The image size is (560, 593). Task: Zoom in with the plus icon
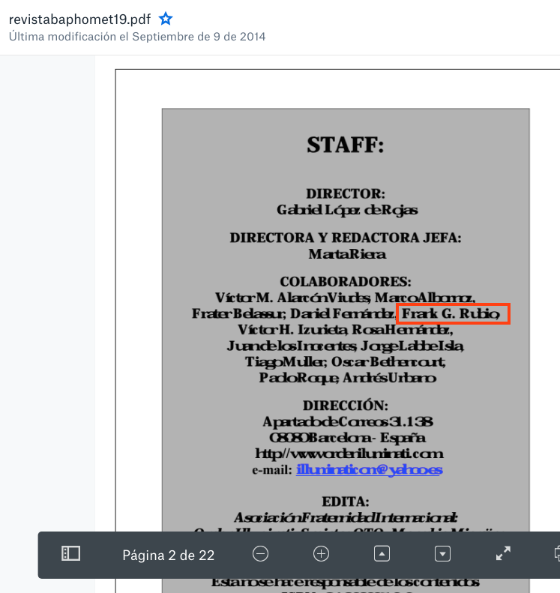click(x=321, y=554)
